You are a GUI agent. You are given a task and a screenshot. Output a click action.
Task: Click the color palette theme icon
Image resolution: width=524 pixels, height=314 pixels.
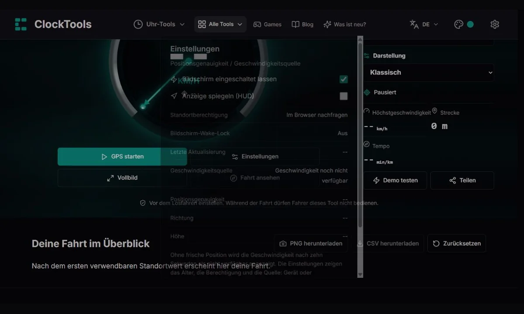point(458,24)
